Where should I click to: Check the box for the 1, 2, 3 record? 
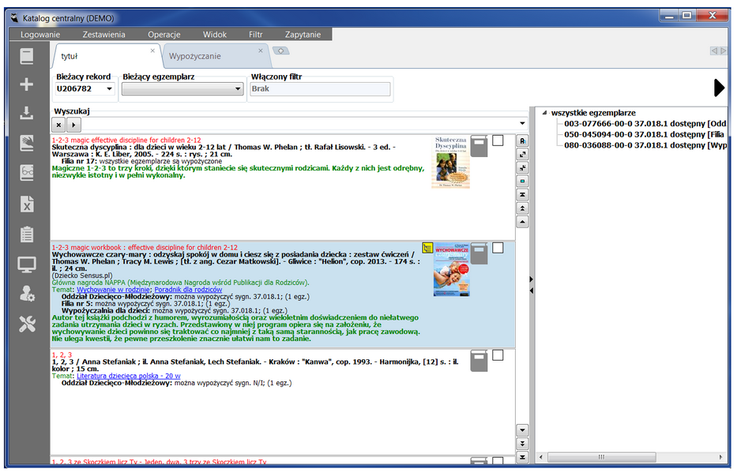pos(498,355)
